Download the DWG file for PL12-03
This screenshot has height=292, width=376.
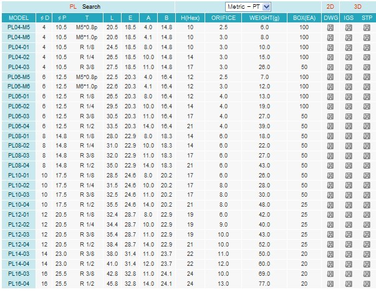point(330,234)
